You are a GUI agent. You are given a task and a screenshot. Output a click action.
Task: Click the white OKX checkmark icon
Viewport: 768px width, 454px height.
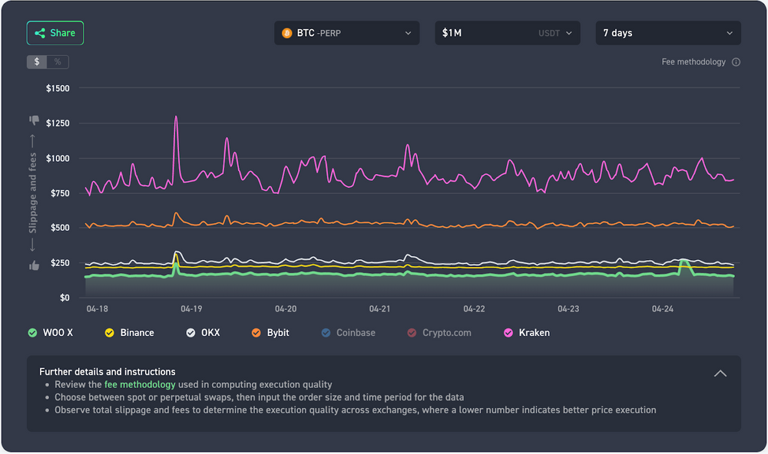click(190, 333)
